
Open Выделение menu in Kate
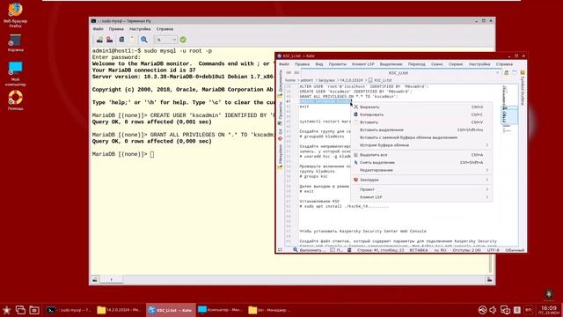pyautogui.click(x=391, y=64)
